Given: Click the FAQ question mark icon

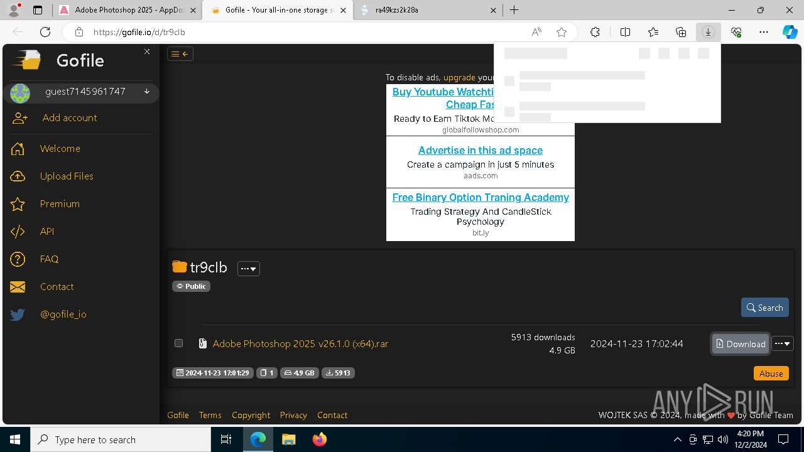Looking at the screenshot, I should point(18,259).
